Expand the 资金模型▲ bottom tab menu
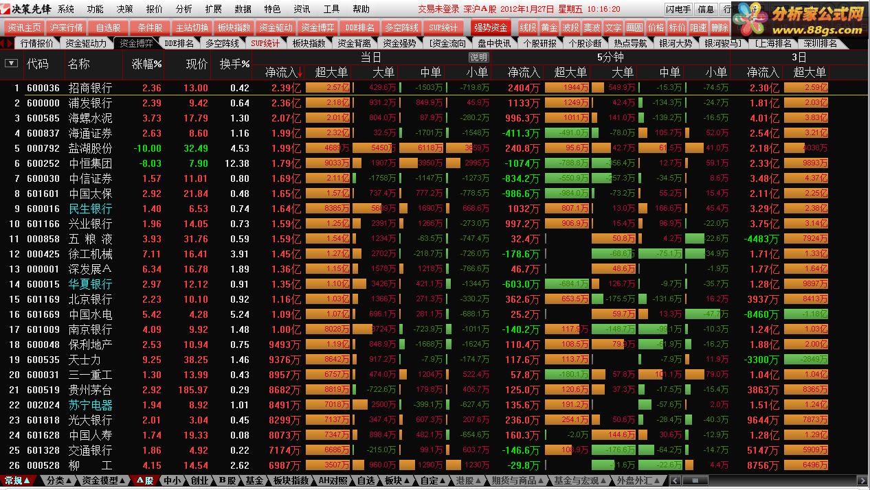The width and height of the screenshot is (870, 490). pyautogui.click(x=104, y=480)
